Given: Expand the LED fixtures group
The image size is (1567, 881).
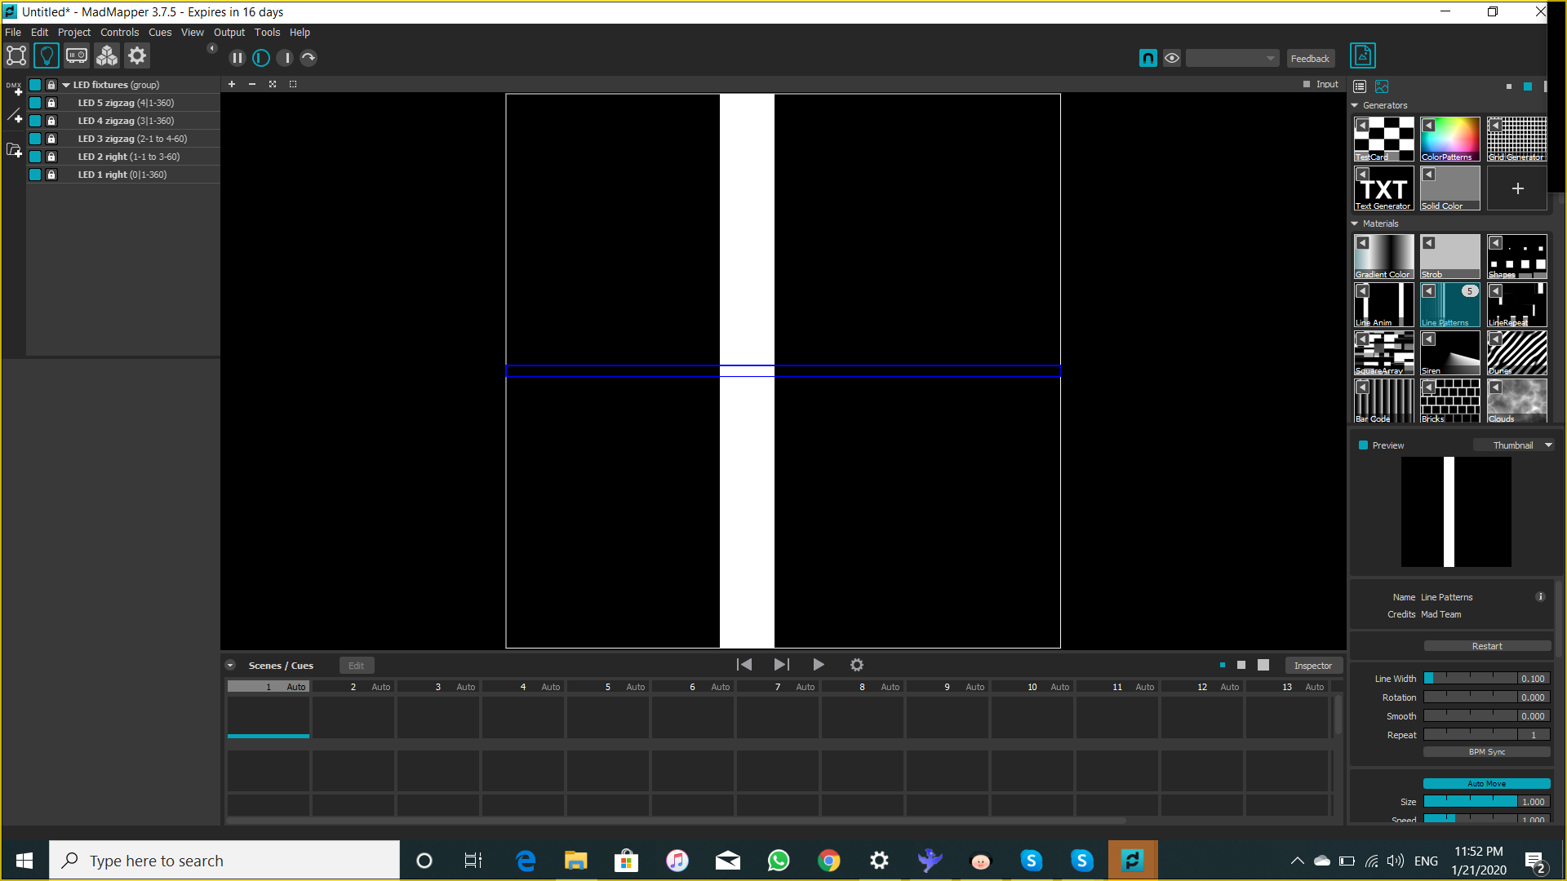Looking at the screenshot, I should coord(68,85).
